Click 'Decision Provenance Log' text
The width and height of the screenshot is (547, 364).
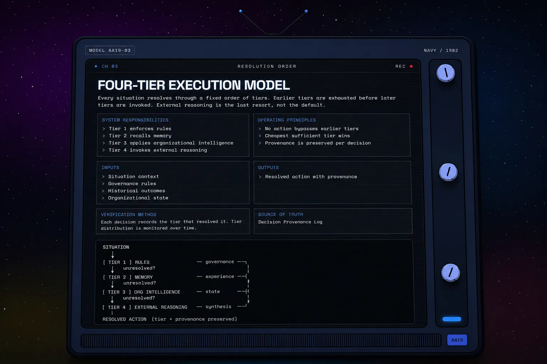click(290, 222)
